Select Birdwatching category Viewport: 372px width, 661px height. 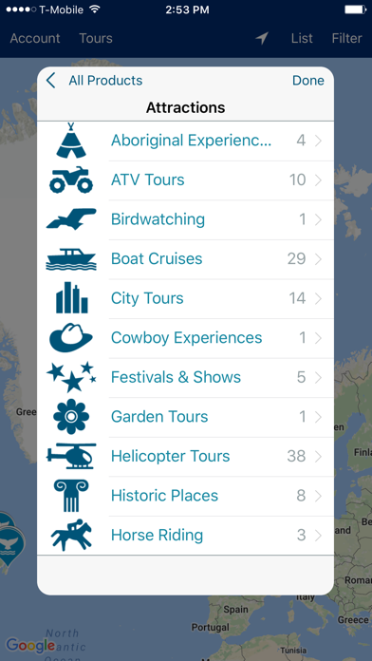click(x=185, y=219)
